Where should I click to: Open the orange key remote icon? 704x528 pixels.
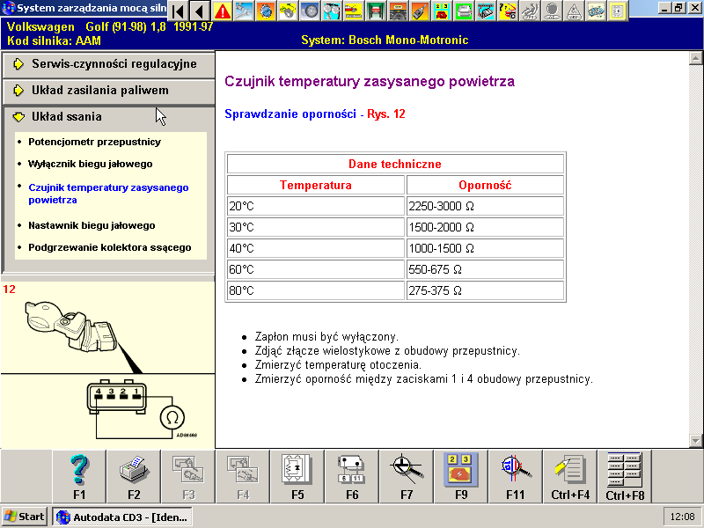[x=420, y=11]
